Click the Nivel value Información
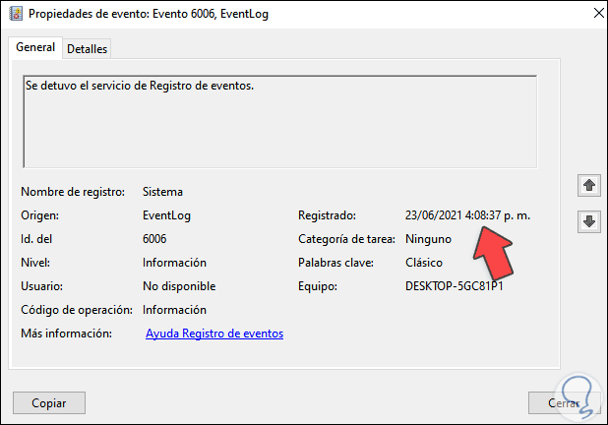 pos(174,263)
